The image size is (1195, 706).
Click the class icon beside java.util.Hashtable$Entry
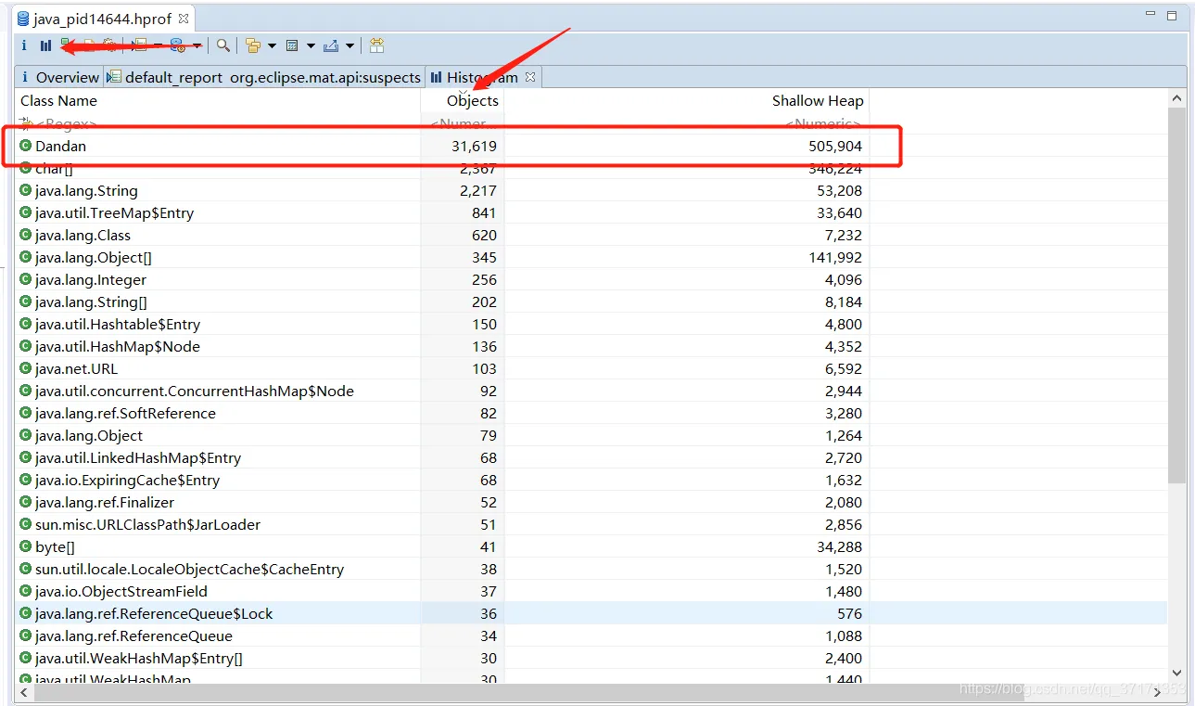point(26,324)
